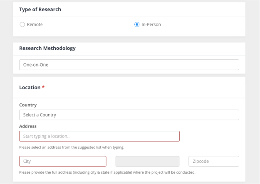Screen dimensions: 260x184
Task: Click the Type of Research heading
Action: (40, 10)
